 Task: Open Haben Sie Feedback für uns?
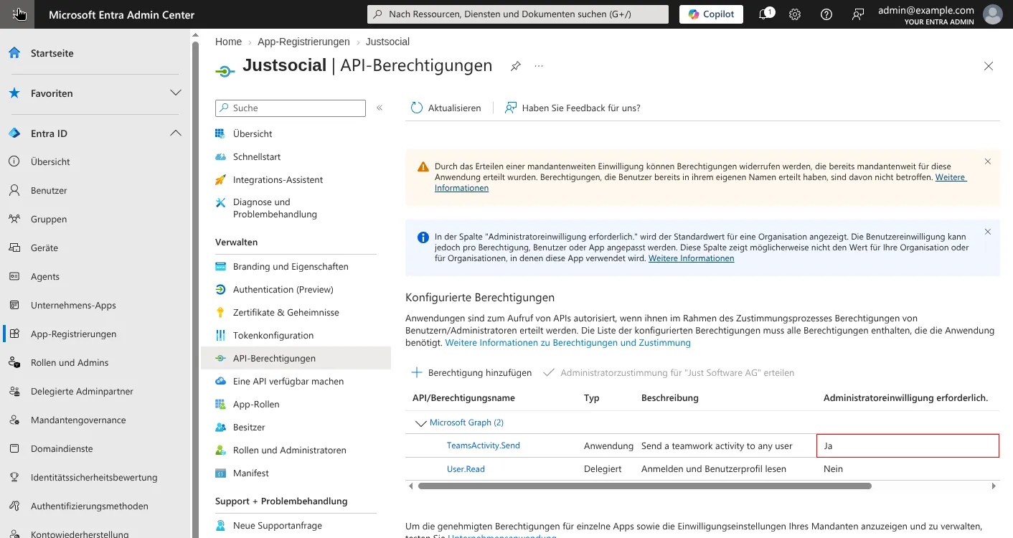click(573, 108)
